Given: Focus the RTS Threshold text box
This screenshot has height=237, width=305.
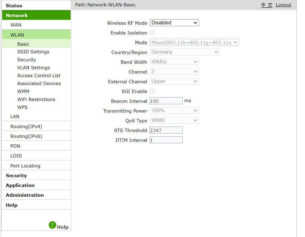Looking at the screenshot, I should coord(166,130).
